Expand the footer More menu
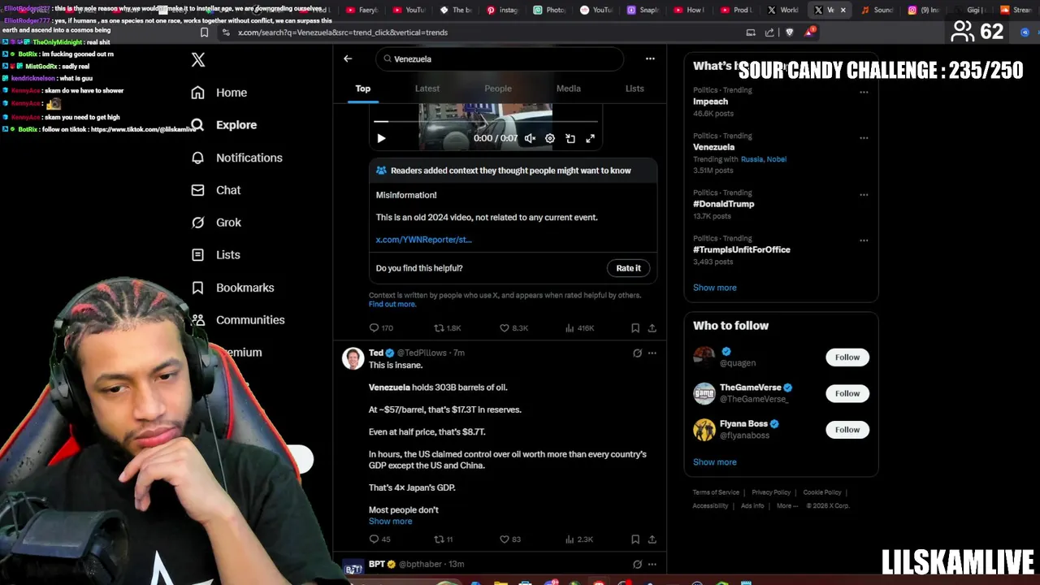 (787, 505)
